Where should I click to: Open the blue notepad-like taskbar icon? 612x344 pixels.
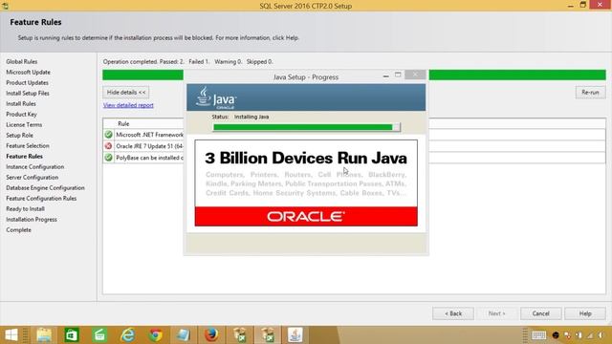(x=183, y=335)
